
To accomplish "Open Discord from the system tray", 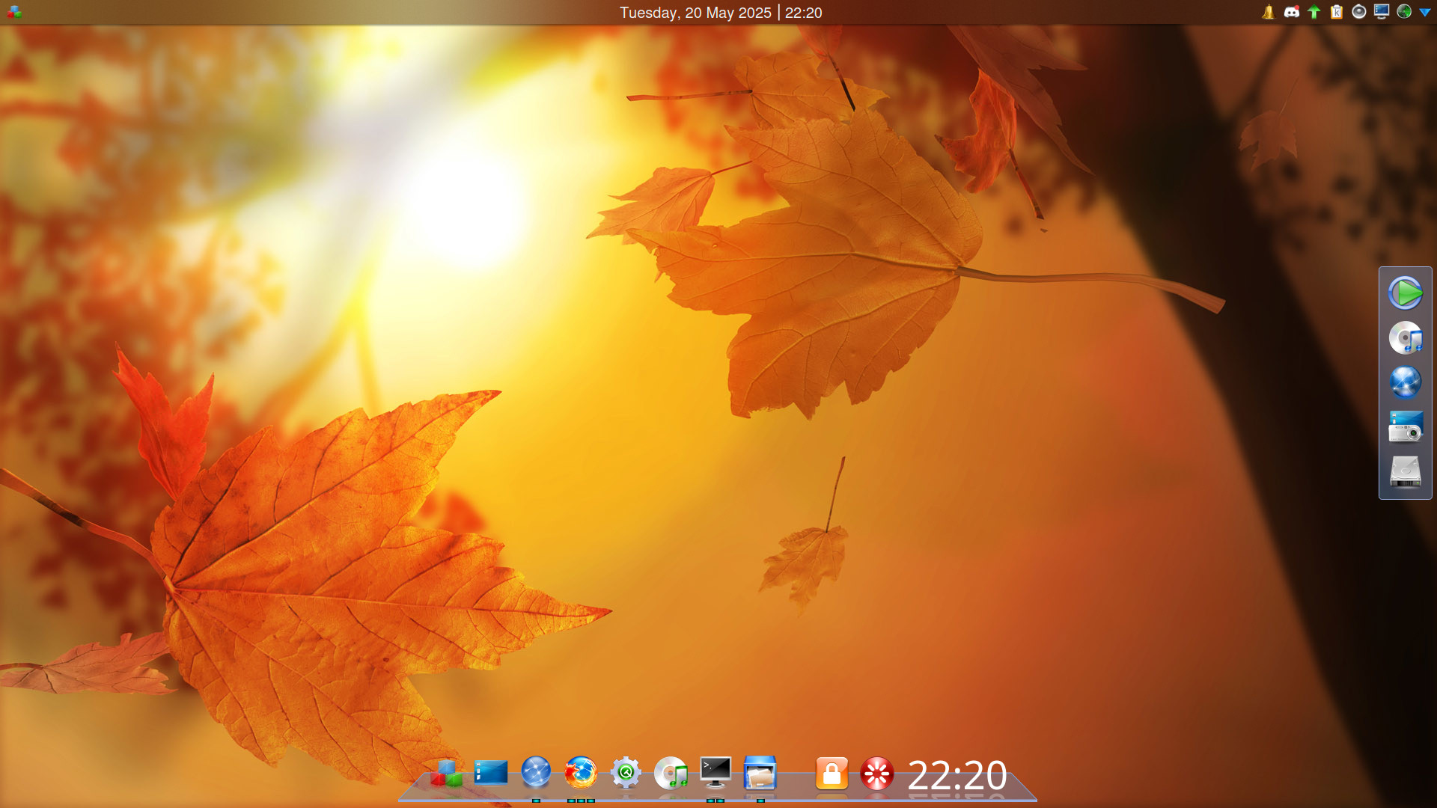I will 1291,12.
